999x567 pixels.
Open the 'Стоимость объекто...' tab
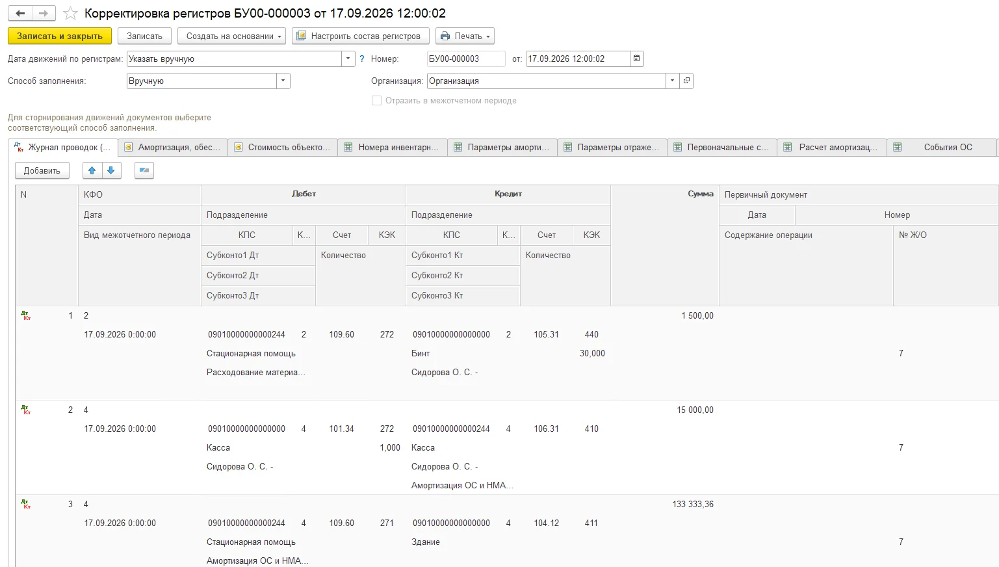[x=283, y=148]
